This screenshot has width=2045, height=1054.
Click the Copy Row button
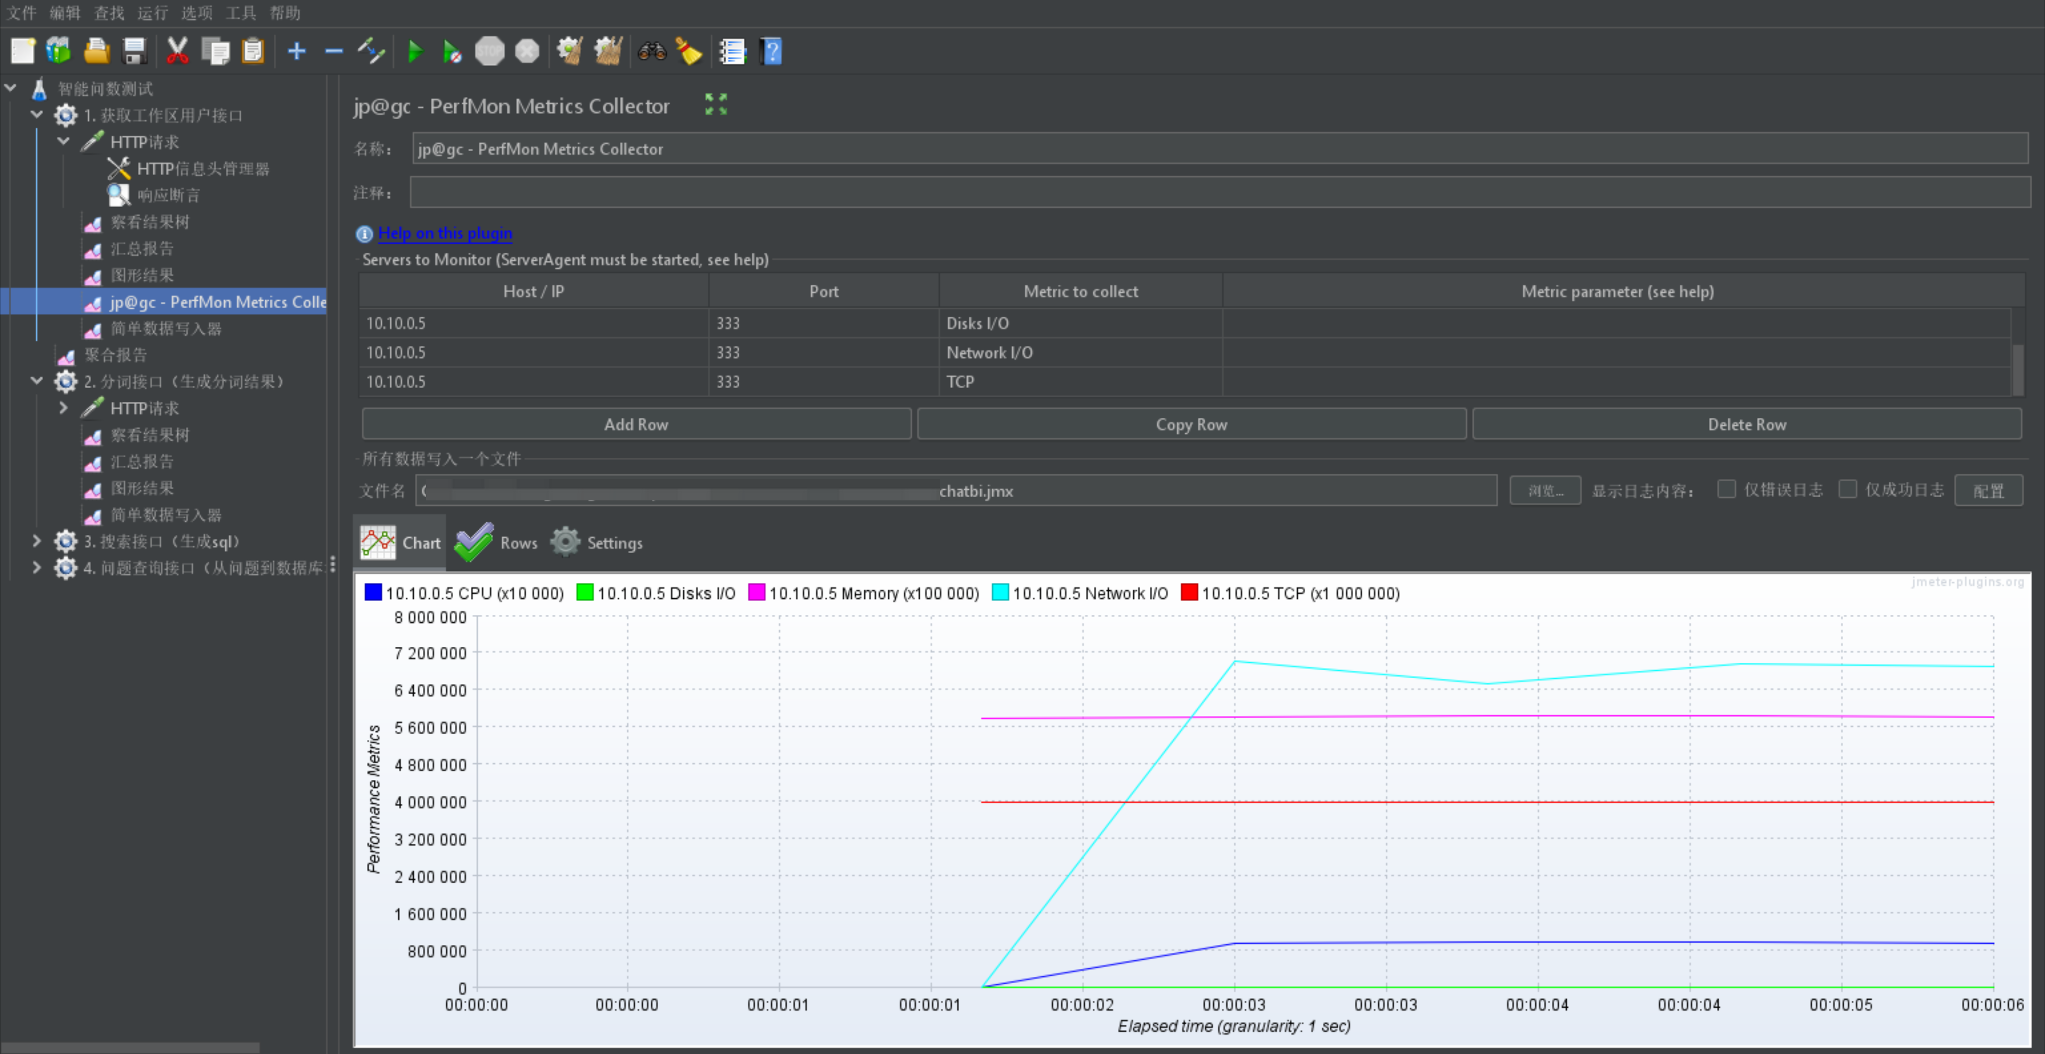[1192, 424]
